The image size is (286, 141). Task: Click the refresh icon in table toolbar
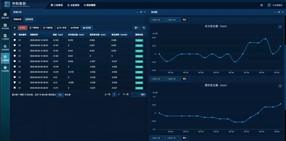point(15,28)
